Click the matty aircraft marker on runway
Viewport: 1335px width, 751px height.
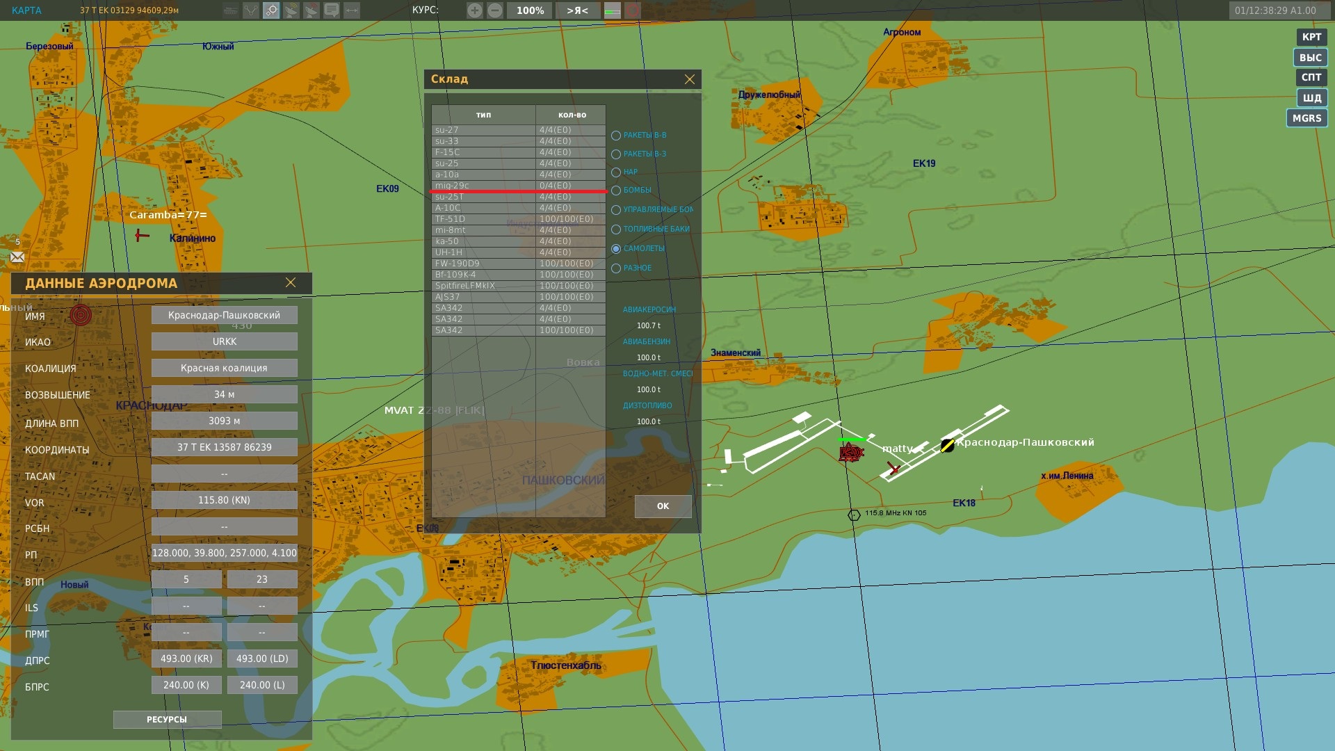point(893,468)
